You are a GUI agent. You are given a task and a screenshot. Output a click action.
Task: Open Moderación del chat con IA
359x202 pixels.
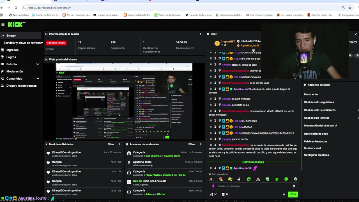point(321,125)
